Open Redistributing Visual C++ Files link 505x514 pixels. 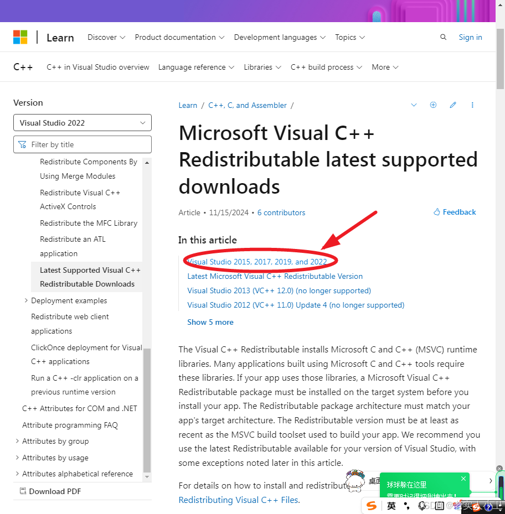[239, 500]
